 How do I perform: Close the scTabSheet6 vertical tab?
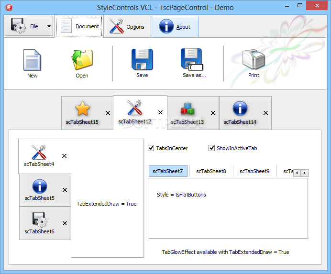[x=65, y=223]
